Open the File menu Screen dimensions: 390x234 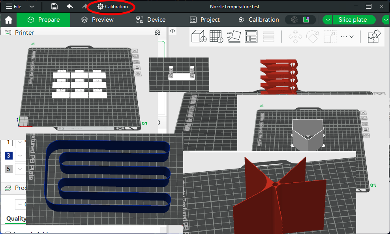click(13, 7)
